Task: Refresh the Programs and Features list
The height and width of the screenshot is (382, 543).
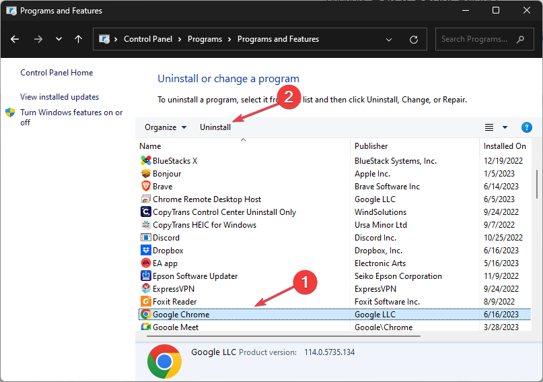Action: coord(414,40)
